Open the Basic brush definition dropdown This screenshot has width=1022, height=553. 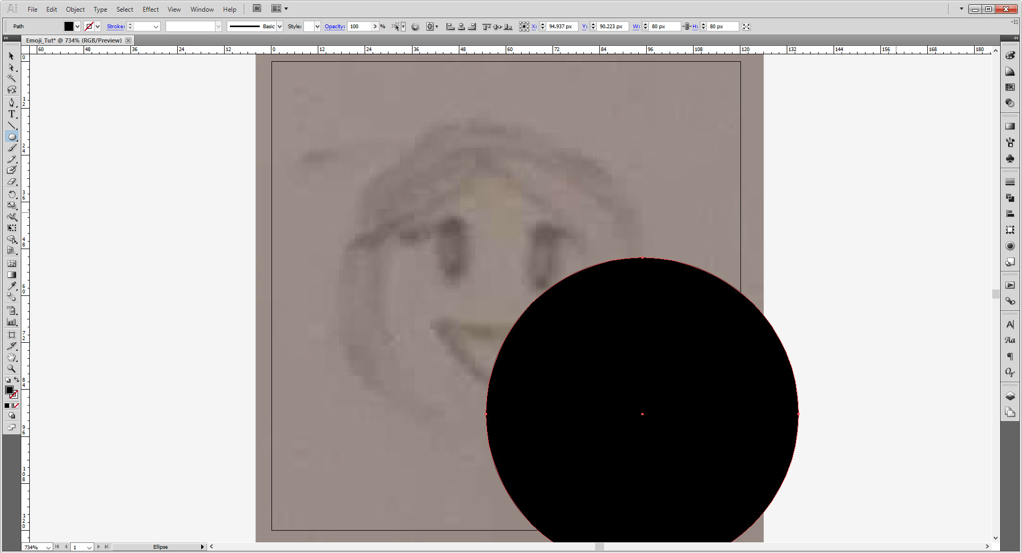(279, 26)
